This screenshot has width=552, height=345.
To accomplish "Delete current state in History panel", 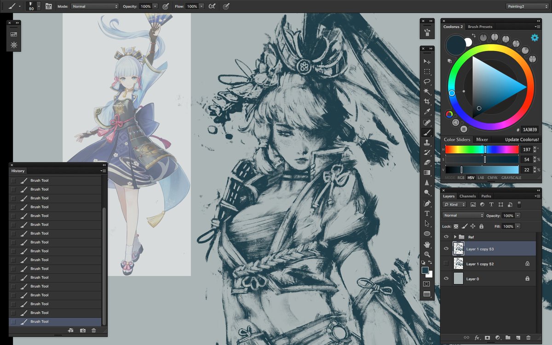I will pos(94,330).
